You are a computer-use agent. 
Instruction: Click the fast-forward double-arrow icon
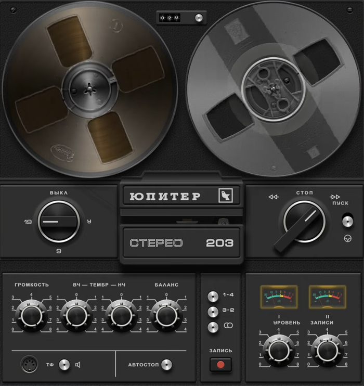coord(335,197)
